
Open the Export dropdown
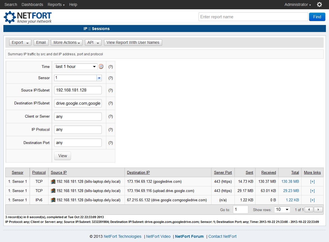(20, 42)
